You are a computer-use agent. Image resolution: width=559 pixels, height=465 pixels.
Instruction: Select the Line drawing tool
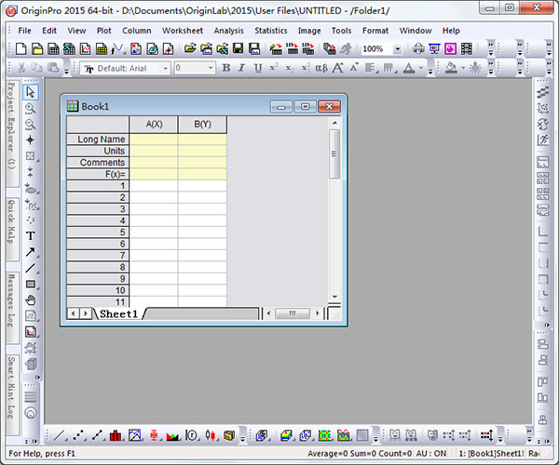click(31, 268)
